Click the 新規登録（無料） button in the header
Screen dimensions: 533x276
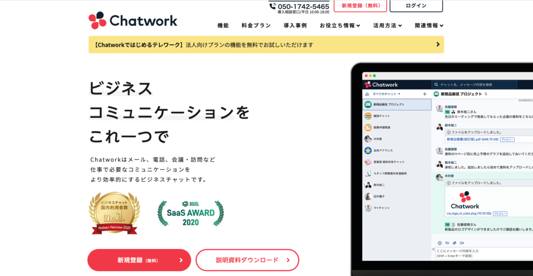click(x=360, y=6)
